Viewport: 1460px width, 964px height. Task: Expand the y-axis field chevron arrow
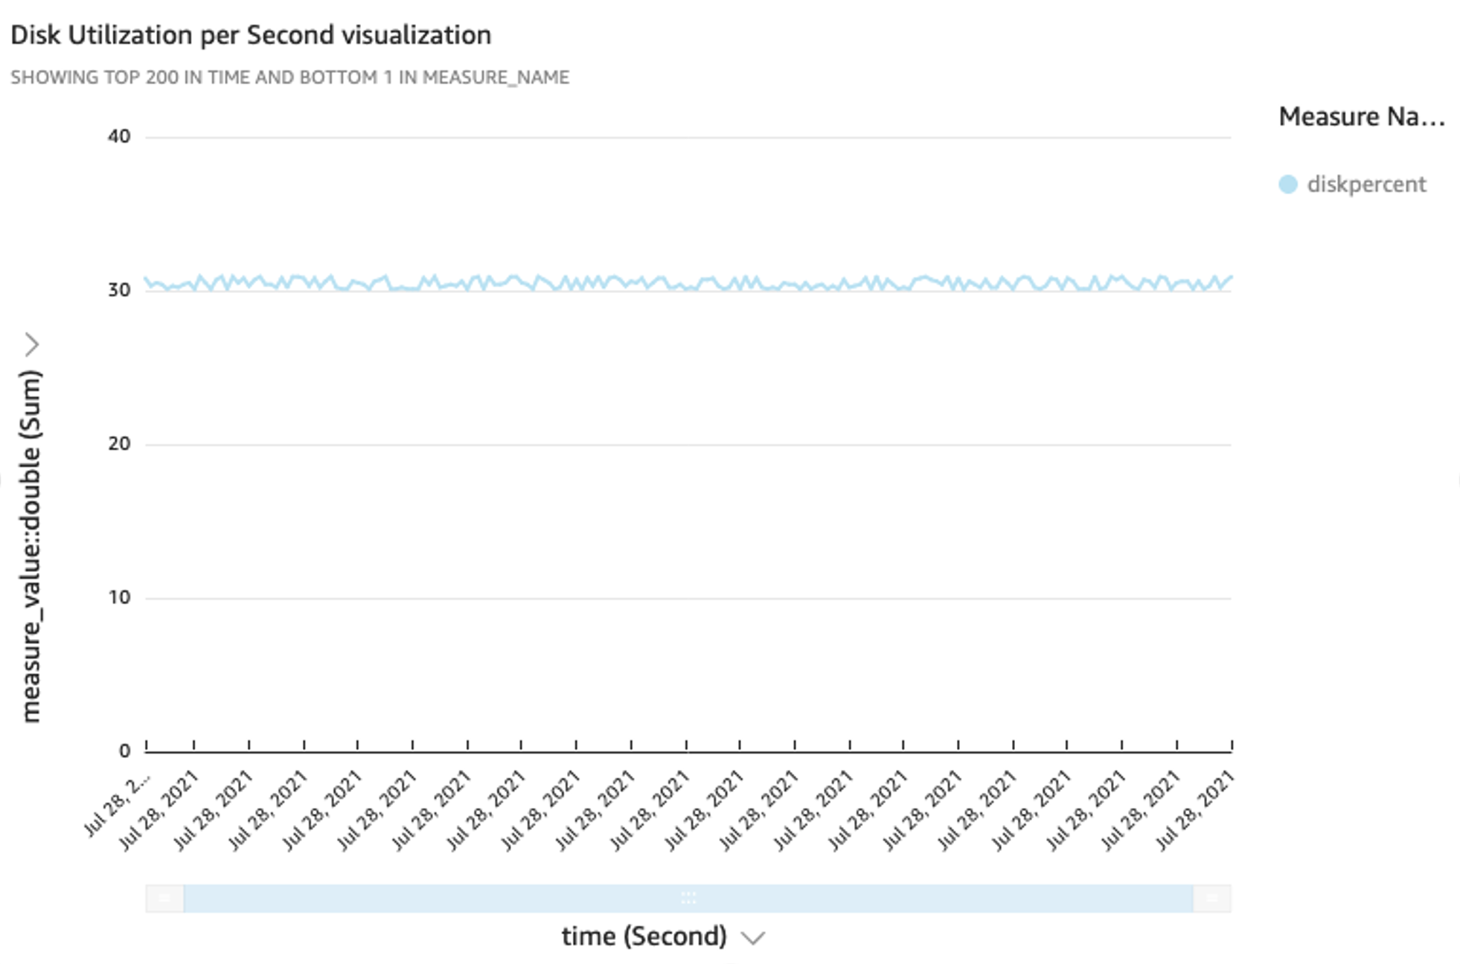[x=31, y=344]
